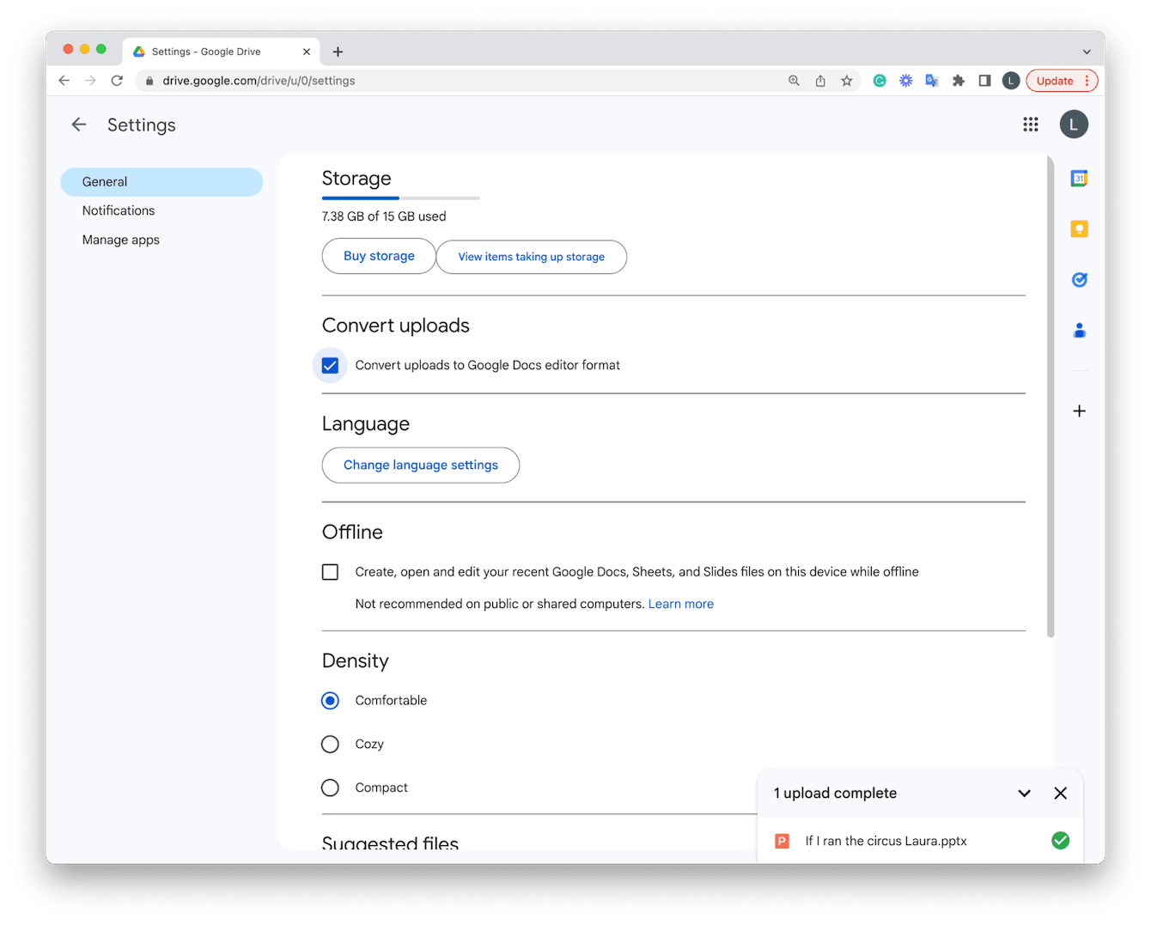
Task: Open the Google apps grid launcher
Action: pos(1030,125)
